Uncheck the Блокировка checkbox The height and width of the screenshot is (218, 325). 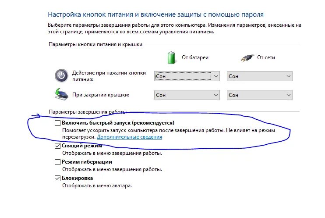[57, 178]
